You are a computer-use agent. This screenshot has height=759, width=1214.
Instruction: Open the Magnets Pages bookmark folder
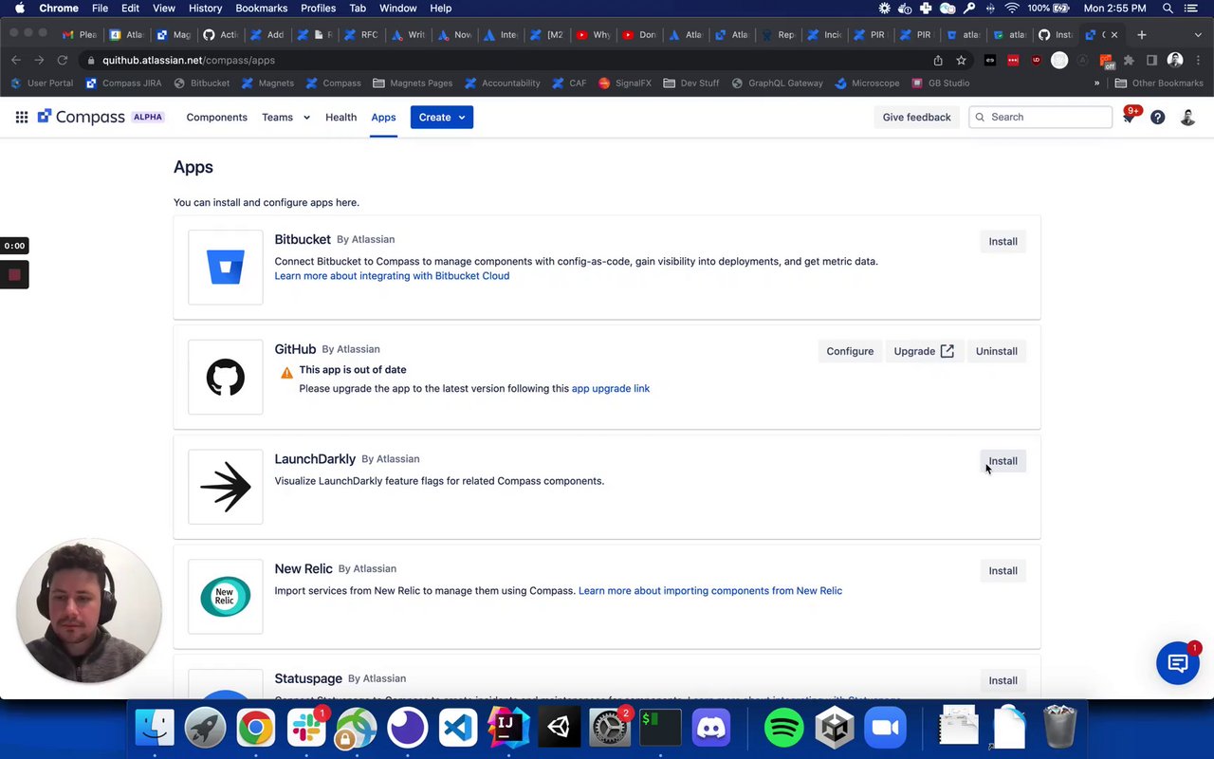pos(413,83)
